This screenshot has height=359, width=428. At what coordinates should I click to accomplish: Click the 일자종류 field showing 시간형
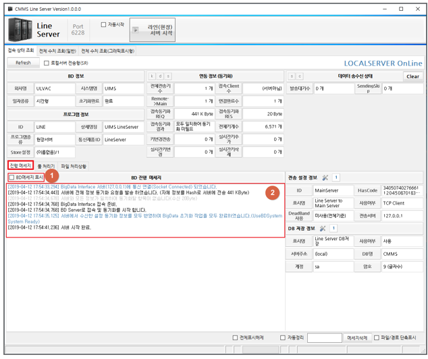[x=55, y=101]
